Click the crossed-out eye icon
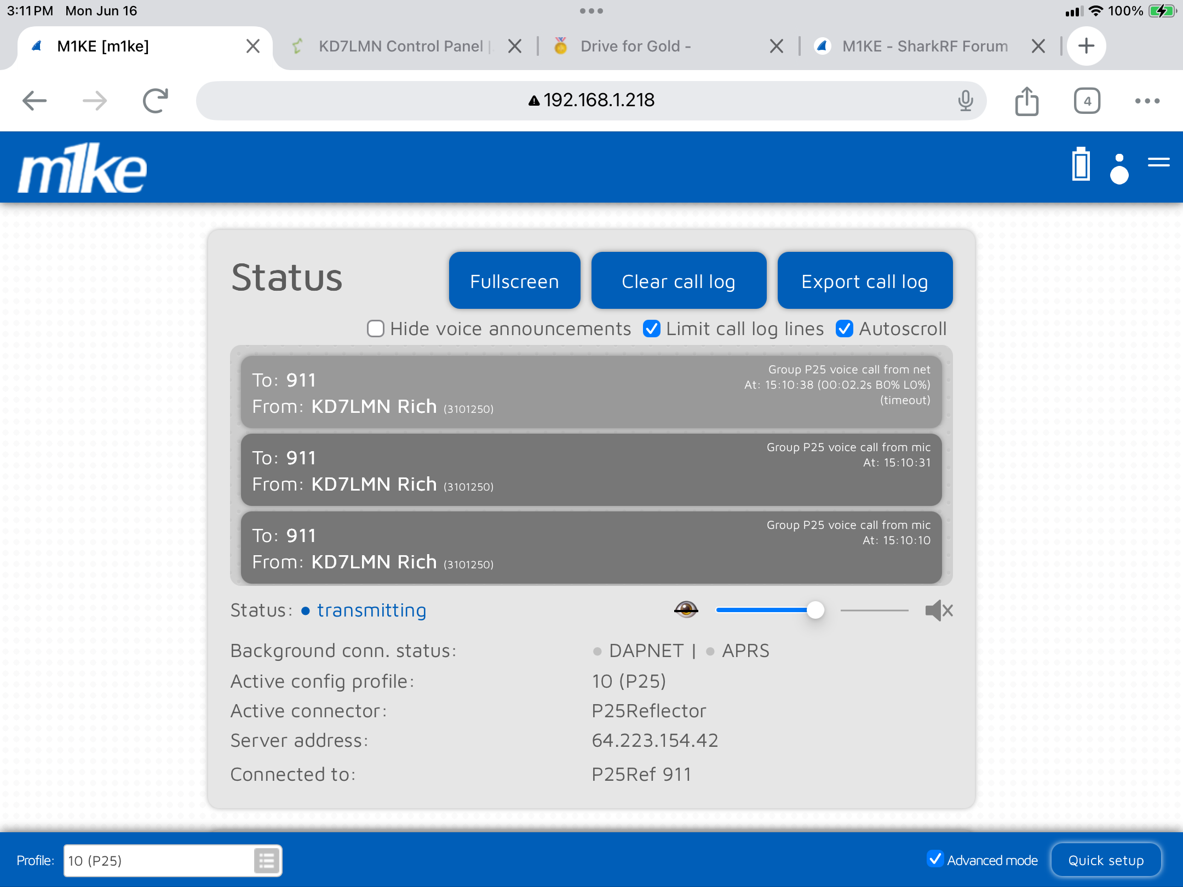The height and width of the screenshot is (887, 1183). 686,609
